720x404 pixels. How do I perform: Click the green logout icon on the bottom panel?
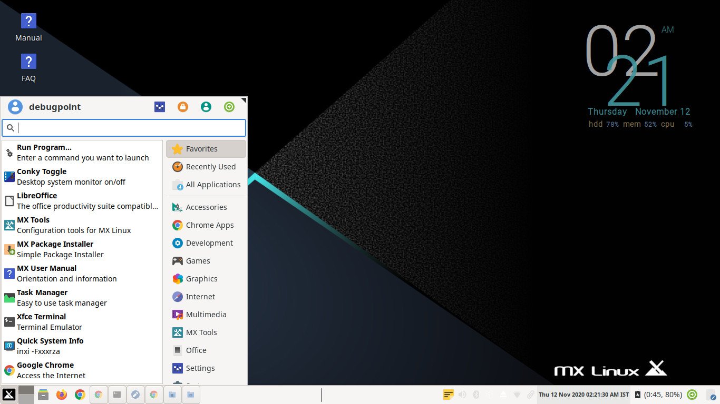pos(693,395)
